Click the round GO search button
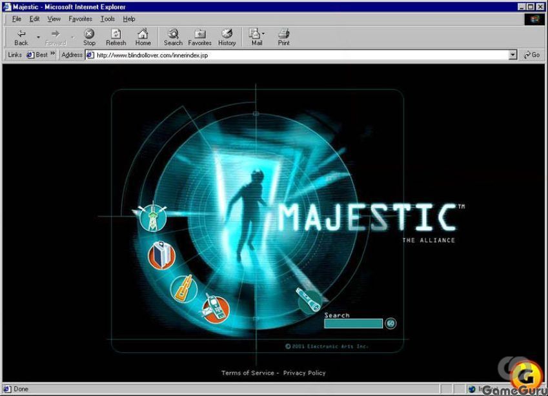 pyautogui.click(x=391, y=323)
